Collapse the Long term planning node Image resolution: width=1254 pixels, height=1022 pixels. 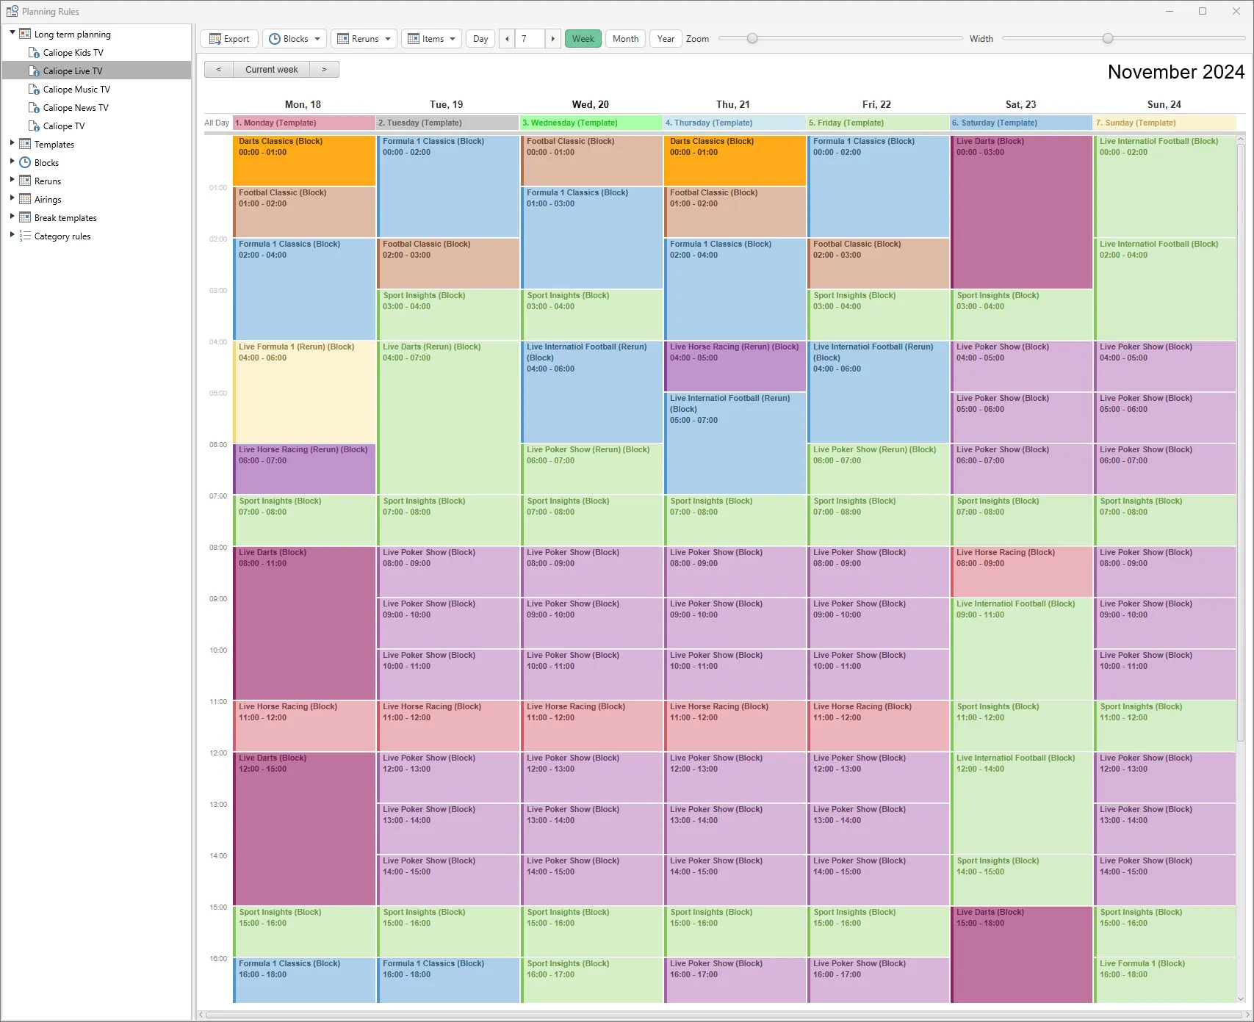click(x=12, y=33)
